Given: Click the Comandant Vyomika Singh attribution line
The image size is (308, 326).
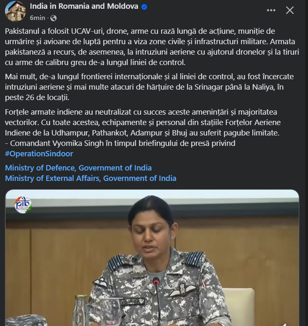Looking at the screenshot, I should click(x=120, y=143).
